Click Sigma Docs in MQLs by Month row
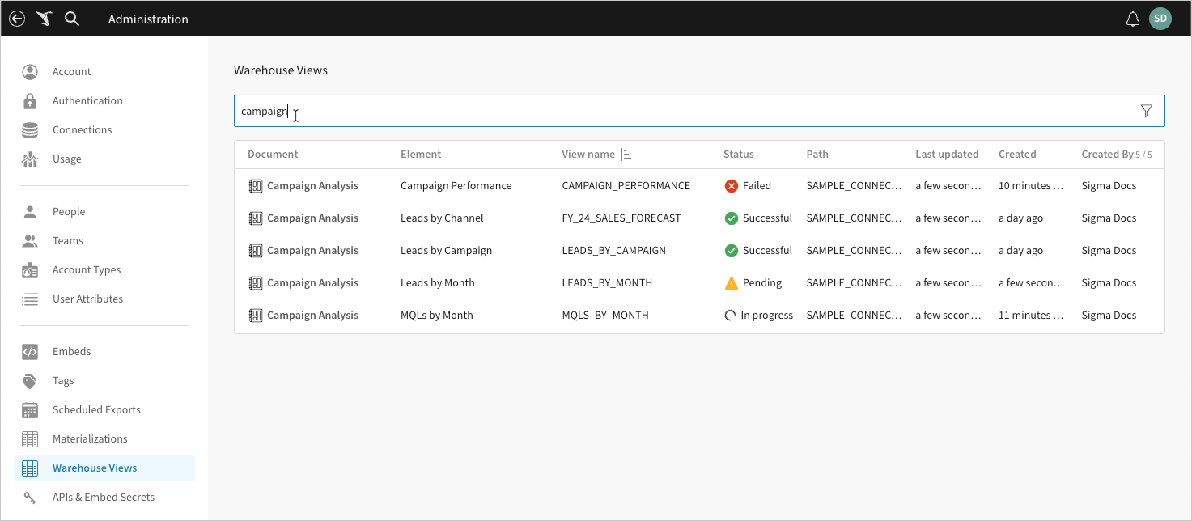 pyautogui.click(x=1109, y=316)
